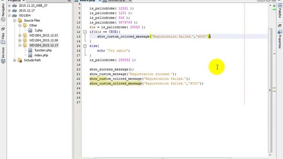Open the Properties side tab
The height and width of the screenshot is (159, 283).
click(279, 39)
